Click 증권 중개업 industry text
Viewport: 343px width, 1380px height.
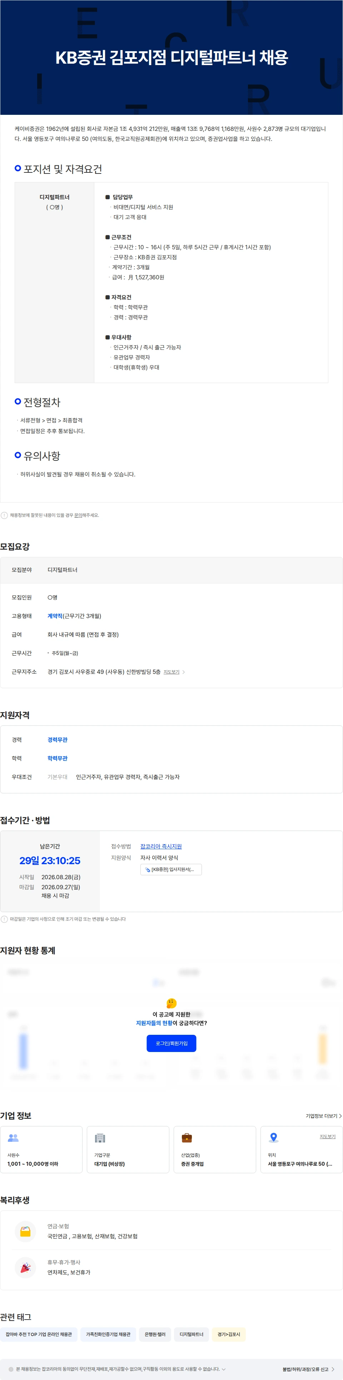(x=192, y=1164)
